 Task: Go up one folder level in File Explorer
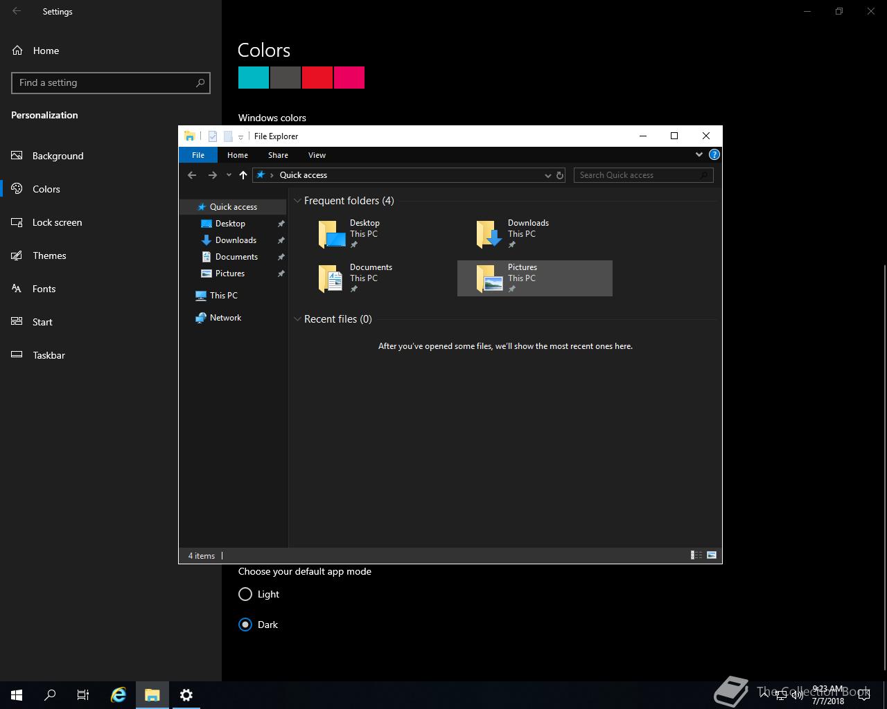(x=243, y=175)
